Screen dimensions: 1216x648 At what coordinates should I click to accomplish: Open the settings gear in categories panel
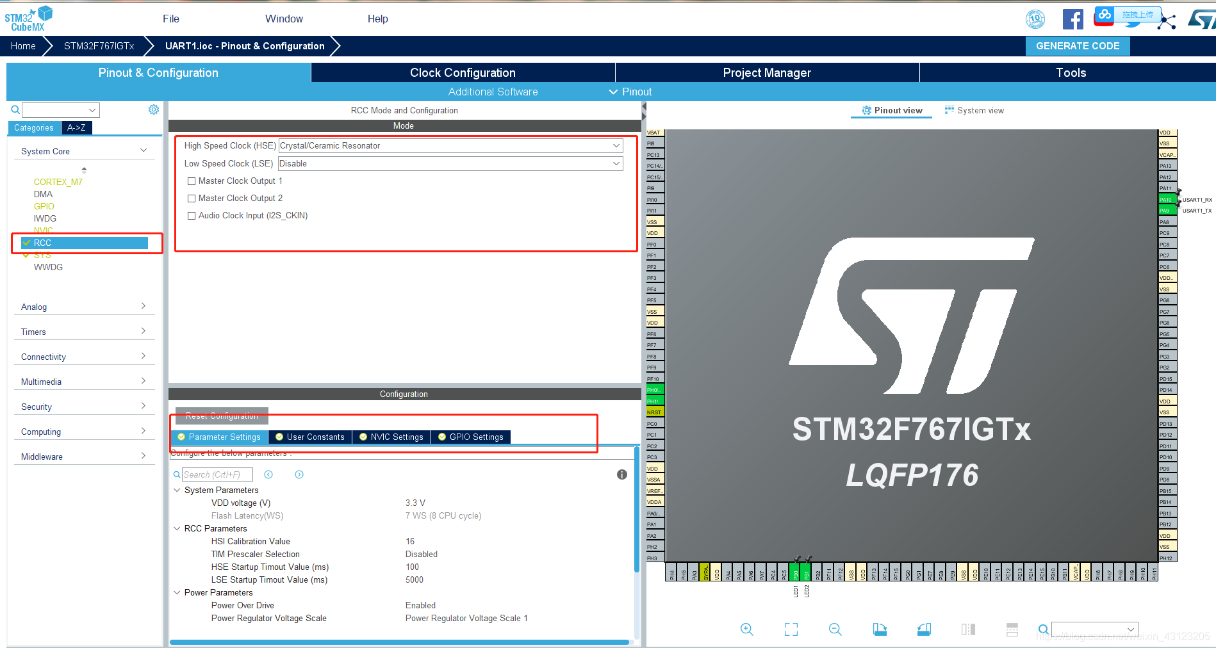coord(154,109)
